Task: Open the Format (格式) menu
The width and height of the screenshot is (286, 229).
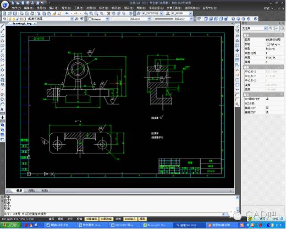Action: point(66,8)
